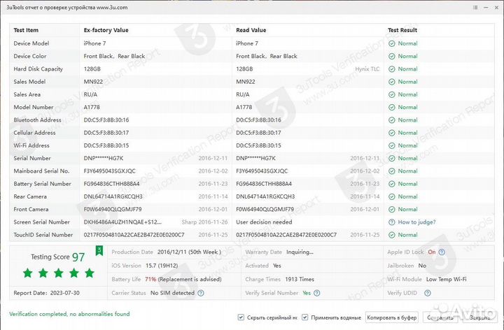Click the Production Date '2016/12/11' value
The width and height of the screenshot is (504, 330).
[x=174, y=252]
